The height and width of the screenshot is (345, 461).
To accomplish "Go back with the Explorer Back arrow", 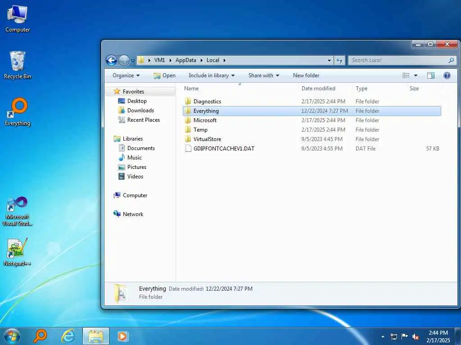I will (x=112, y=61).
